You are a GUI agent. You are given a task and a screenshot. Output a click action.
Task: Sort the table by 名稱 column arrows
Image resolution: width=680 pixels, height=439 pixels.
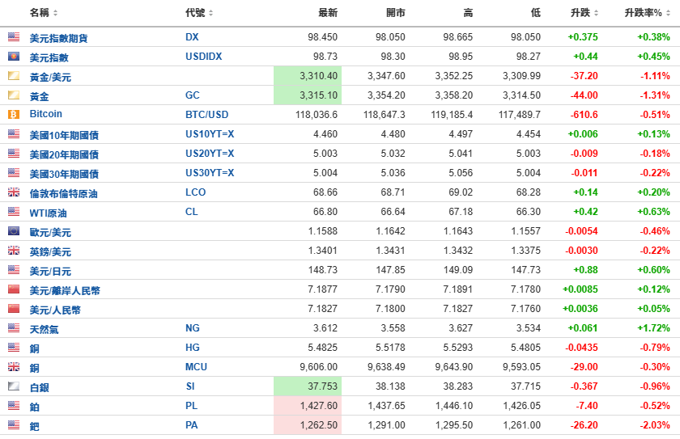point(55,13)
